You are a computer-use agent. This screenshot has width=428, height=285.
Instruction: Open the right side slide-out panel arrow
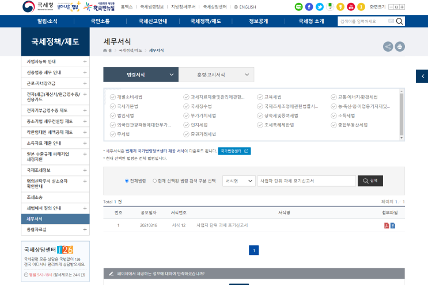click(422, 76)
